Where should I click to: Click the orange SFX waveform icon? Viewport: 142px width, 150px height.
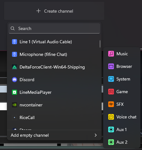coord(111,104)
